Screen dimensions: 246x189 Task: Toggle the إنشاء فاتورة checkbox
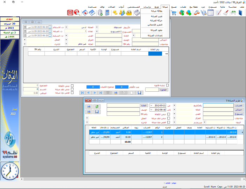point(167,85)
